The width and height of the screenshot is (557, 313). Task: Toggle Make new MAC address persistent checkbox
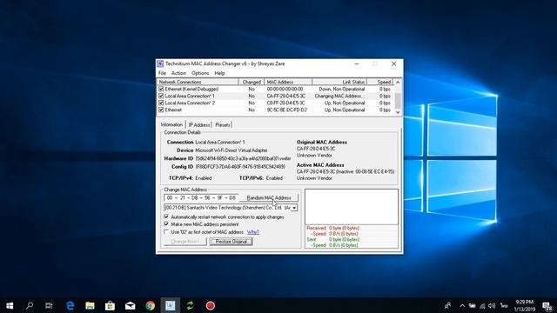166,224
